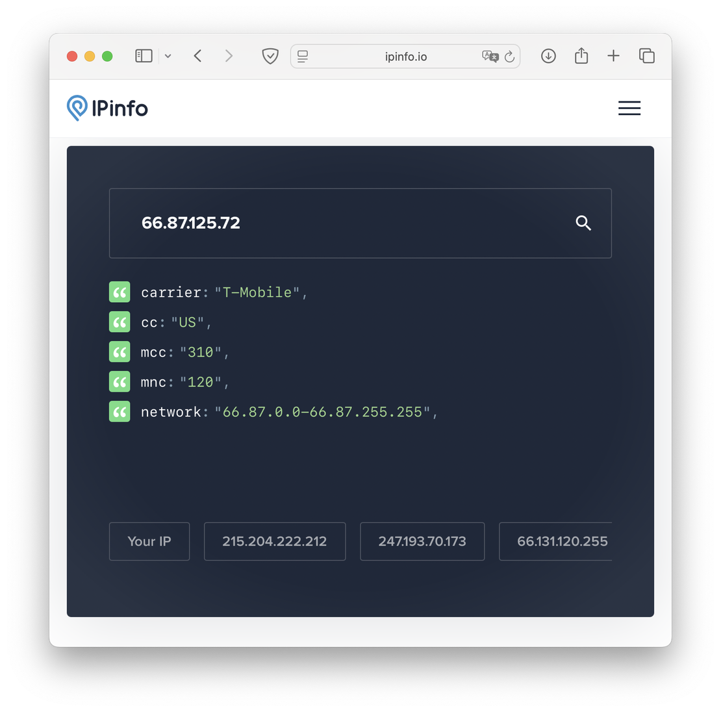Click the quote icon beside carrier
The image size is (721, 712).
tap(120, 292)
